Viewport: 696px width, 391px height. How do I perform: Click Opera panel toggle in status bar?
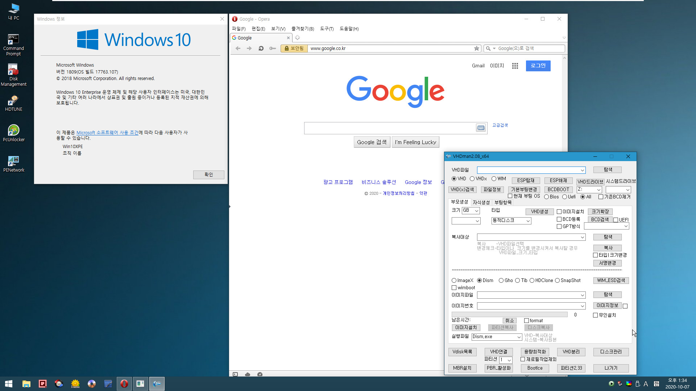click(235, 374)
